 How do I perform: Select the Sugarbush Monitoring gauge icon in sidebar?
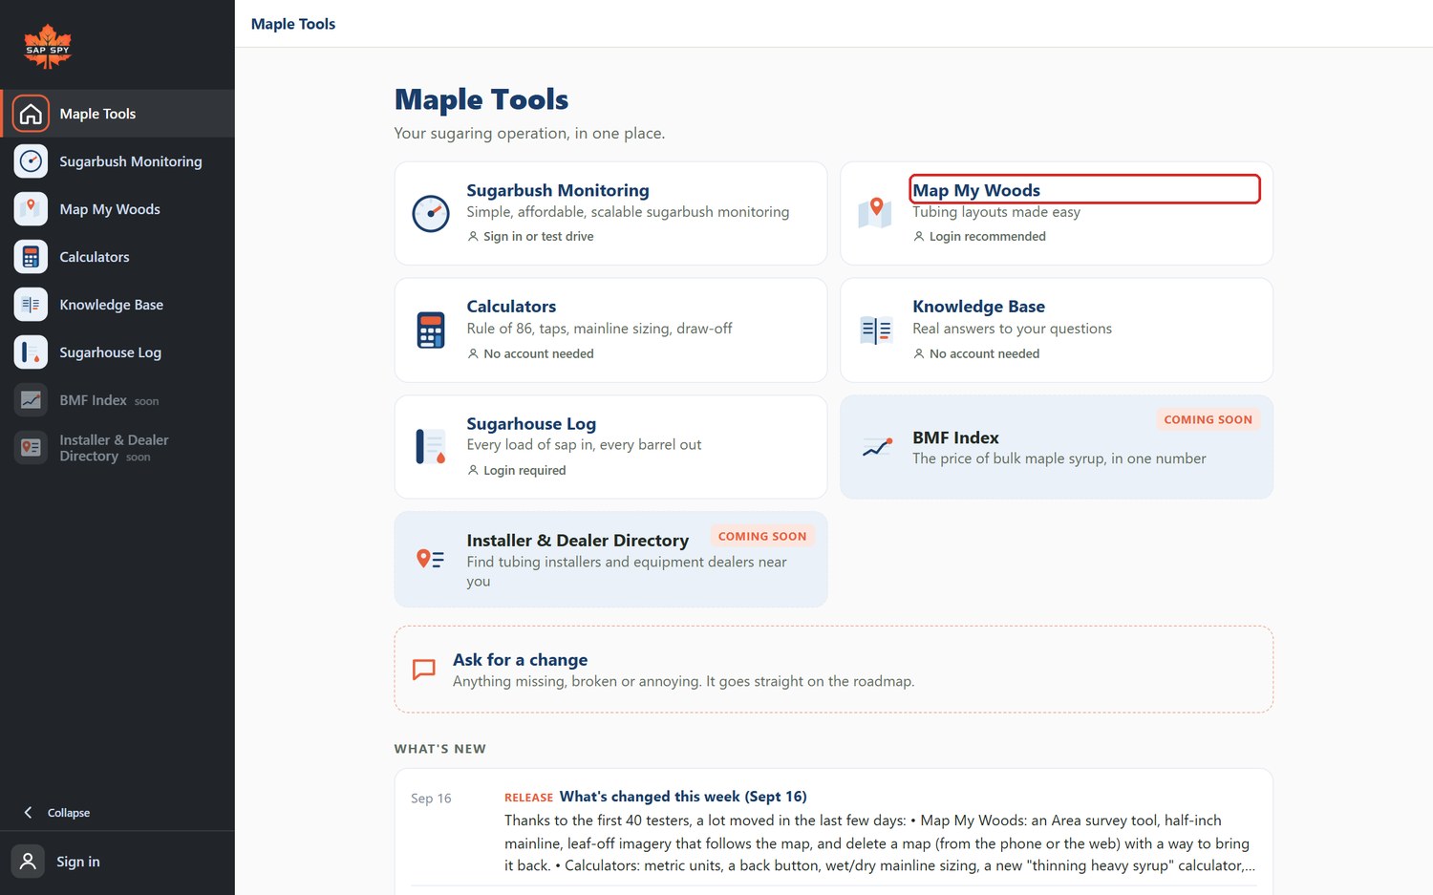(31, 161)
